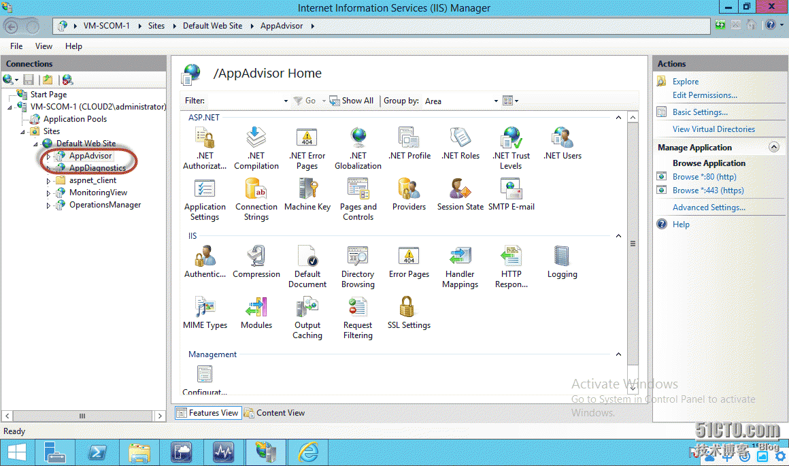789x466 pixels.
Task: Open HTTP Response Headers feature
Action: (511, 267)
